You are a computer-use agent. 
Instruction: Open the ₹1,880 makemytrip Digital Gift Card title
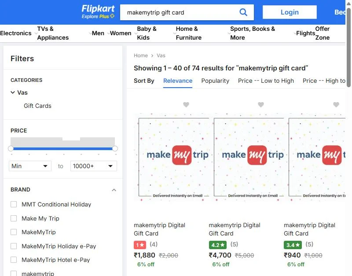tap(159, 229)
